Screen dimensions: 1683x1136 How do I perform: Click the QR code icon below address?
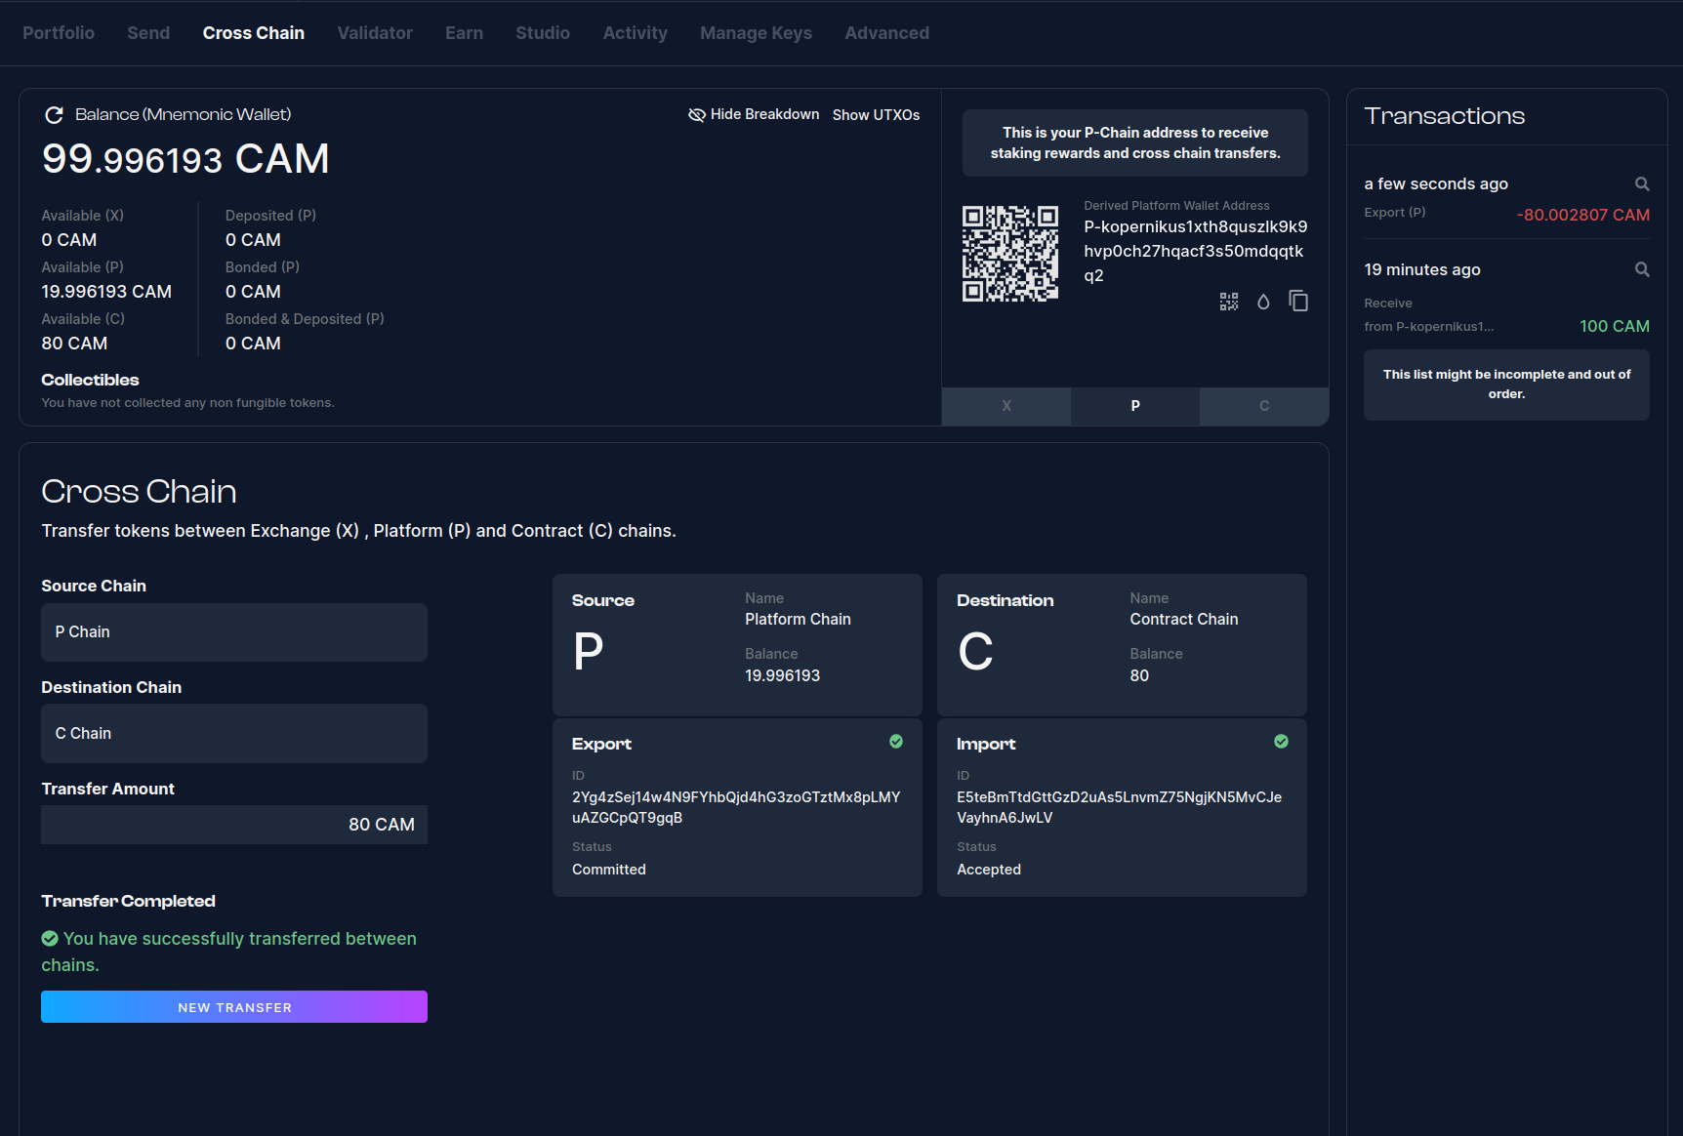click(1228, 302)
